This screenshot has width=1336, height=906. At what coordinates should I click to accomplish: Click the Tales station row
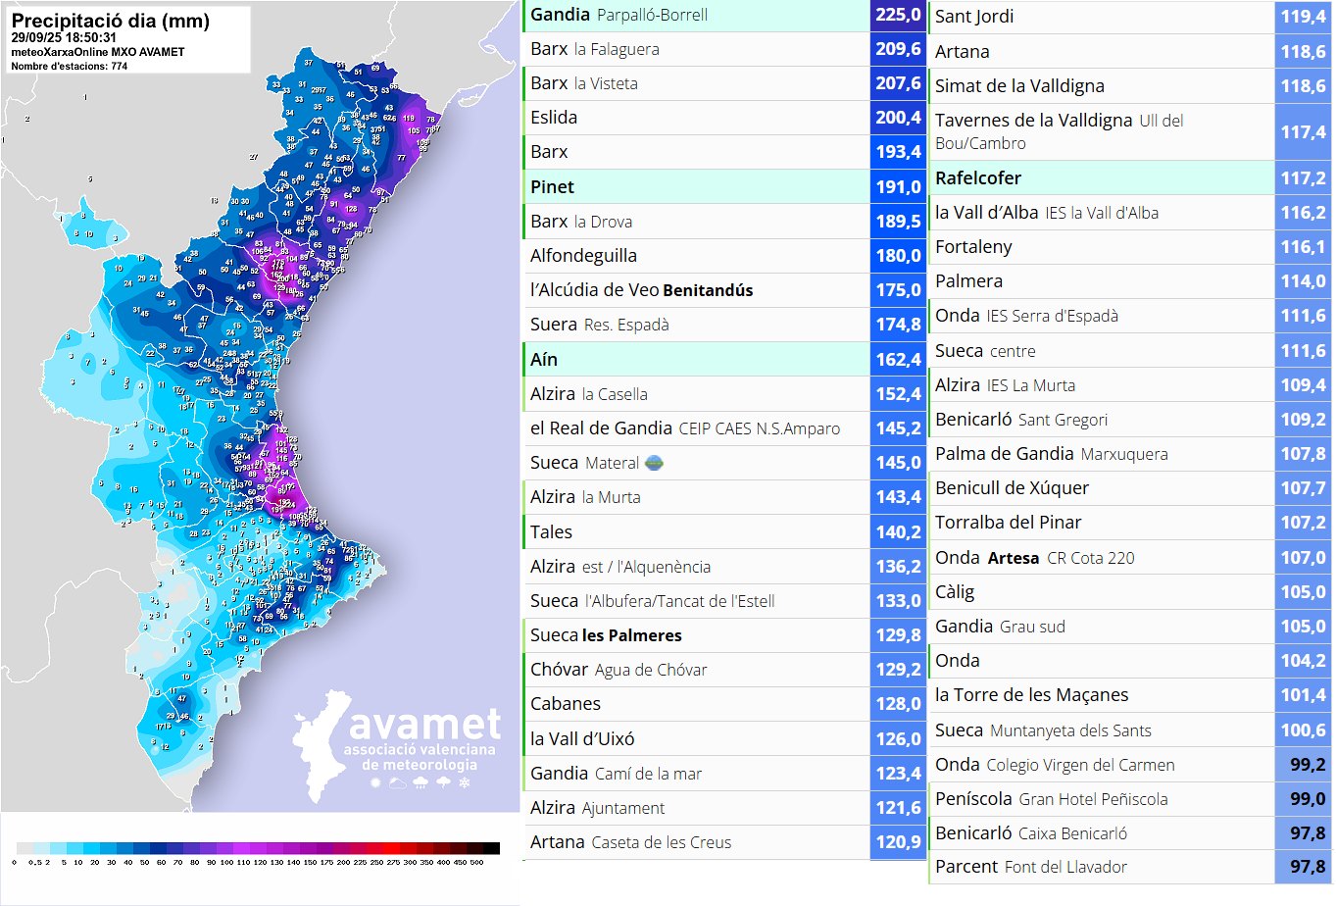coord(723,531)
